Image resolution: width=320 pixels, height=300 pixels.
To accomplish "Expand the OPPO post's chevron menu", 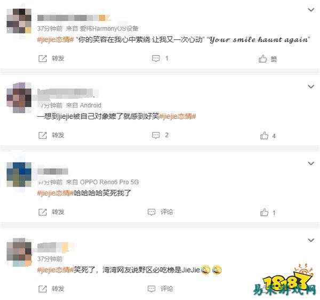I will point(311,164).
